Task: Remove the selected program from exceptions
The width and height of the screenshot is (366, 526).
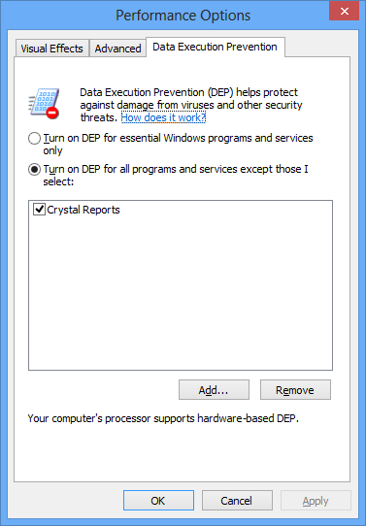Action: pos(295,390)
